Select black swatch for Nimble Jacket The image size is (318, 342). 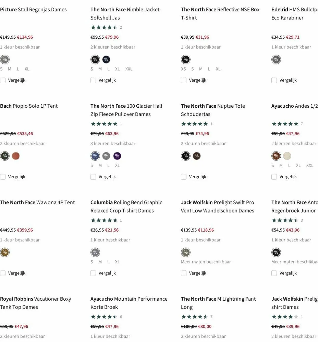[x=95, y=59]
